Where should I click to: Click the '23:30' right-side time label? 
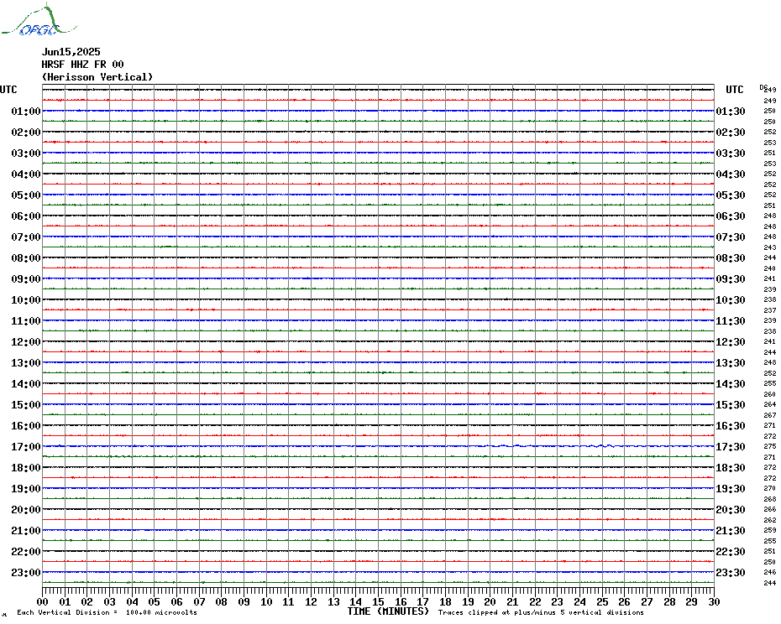[731, 572]
